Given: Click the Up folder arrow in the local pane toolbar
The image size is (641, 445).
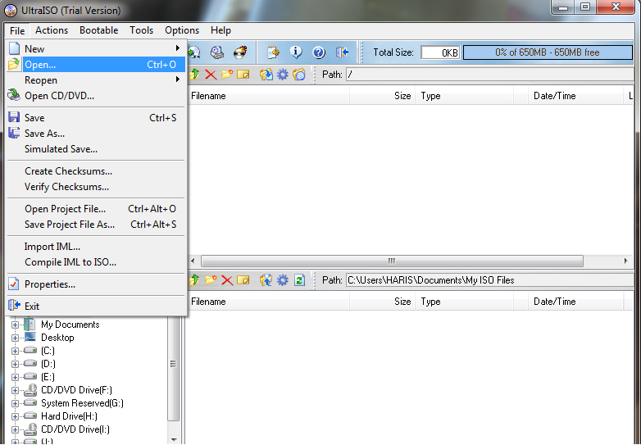Looking at the screenshot, I should click(x=194, y=280).
